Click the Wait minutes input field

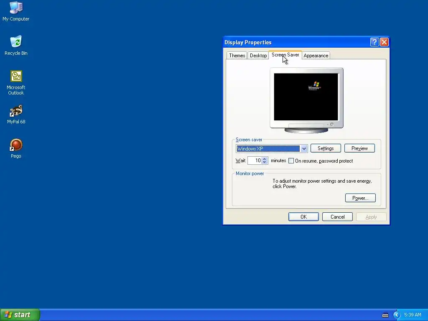pos(255,160)
